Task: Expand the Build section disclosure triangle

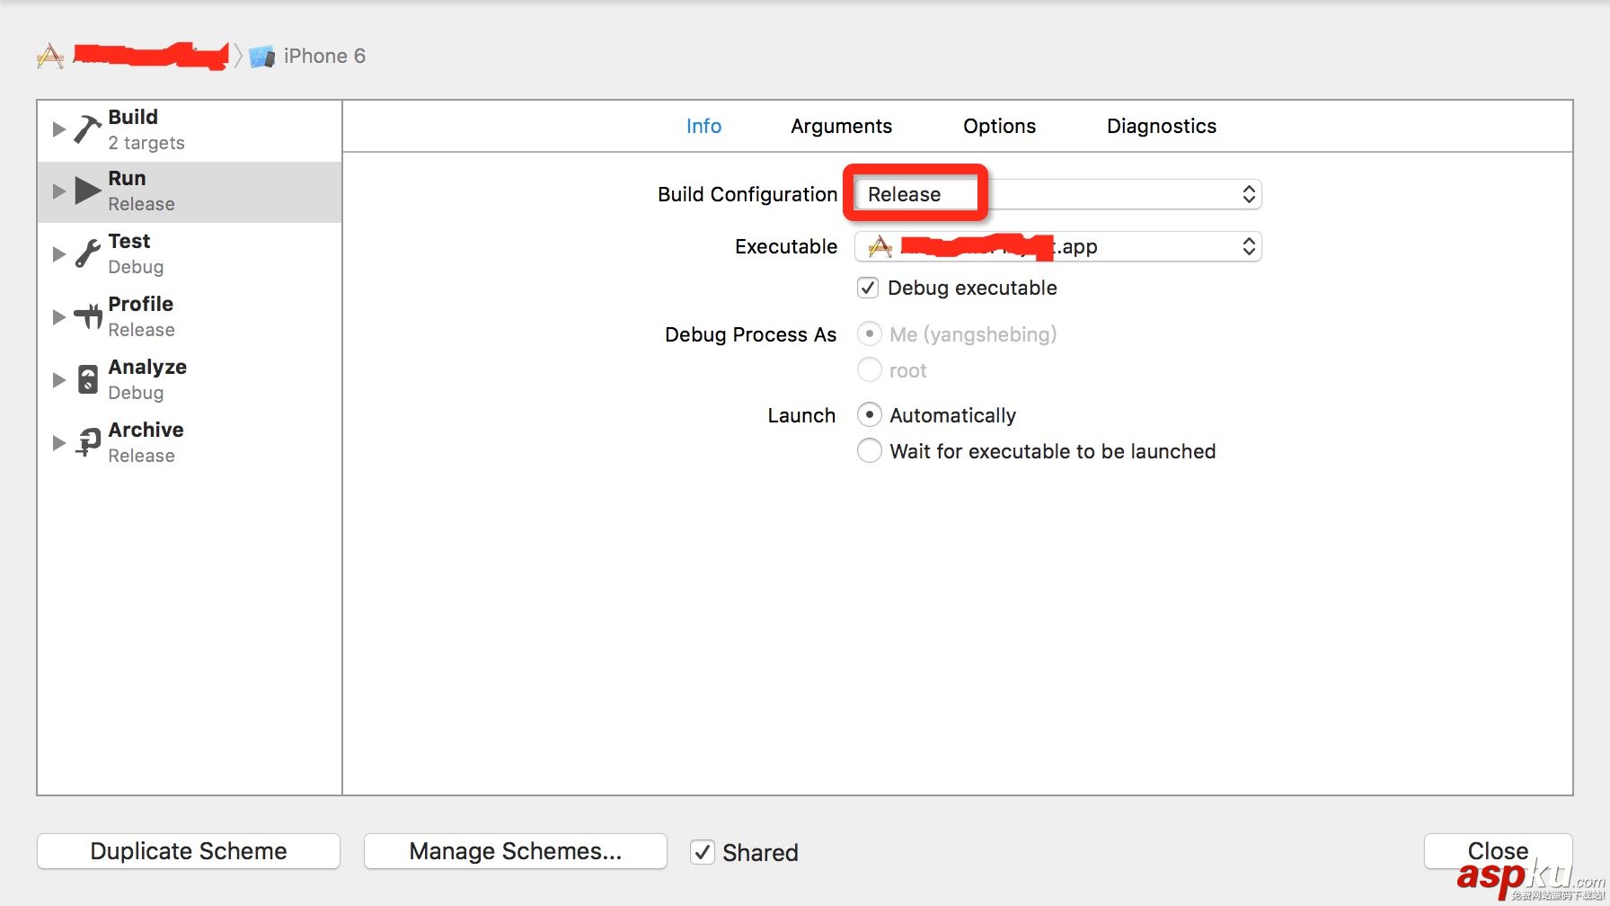Action: 59,129
